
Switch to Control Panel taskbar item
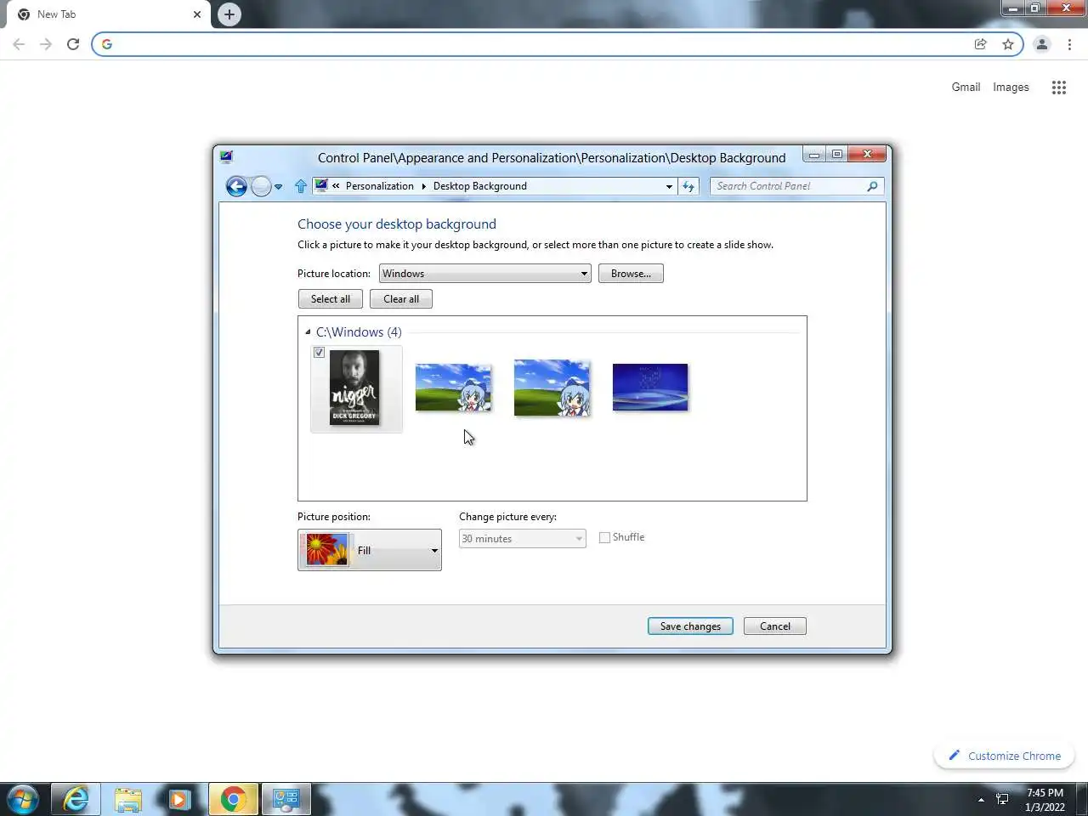(x=286, y=800)
